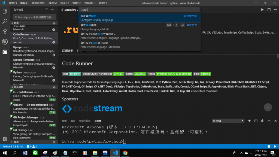Open the Manage gear in activity bar
This screenshot has width=279, height=157.
(5, 139)
